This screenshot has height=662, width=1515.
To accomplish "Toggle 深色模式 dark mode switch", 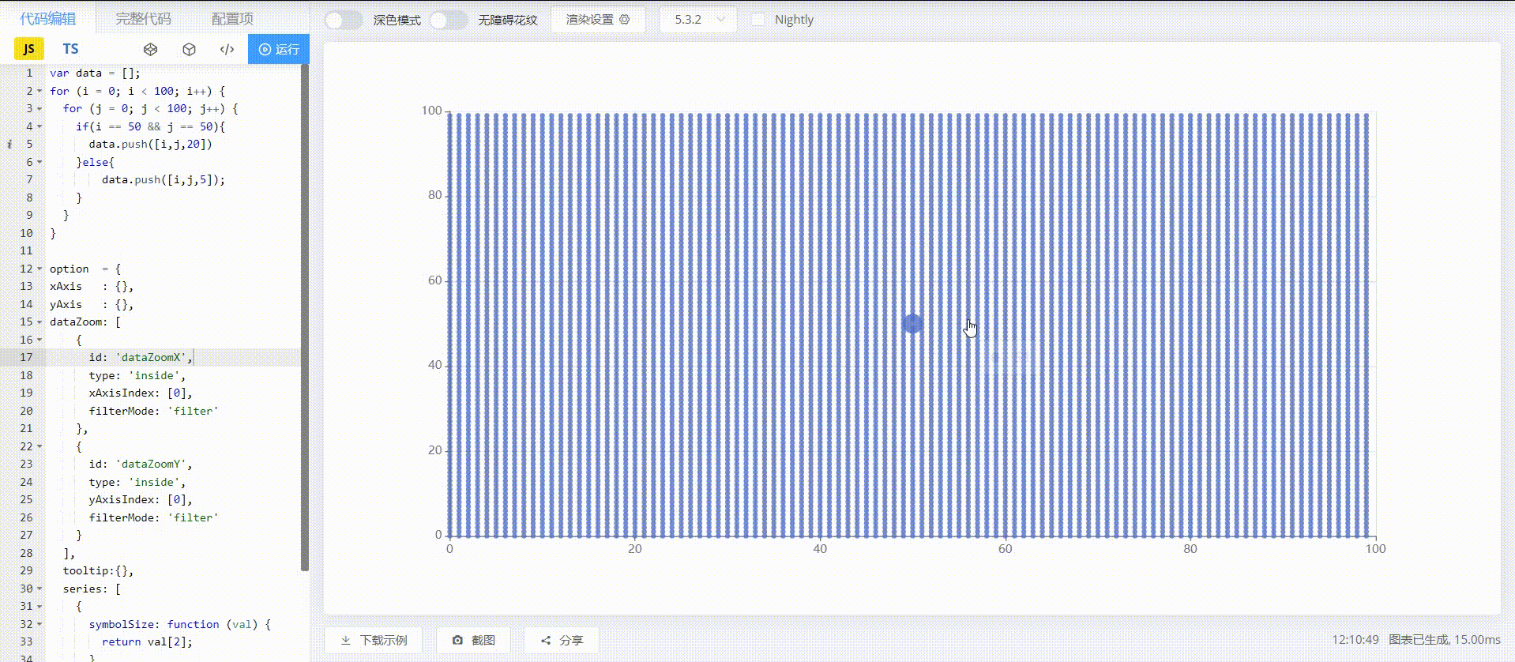I will coord(344,20).
